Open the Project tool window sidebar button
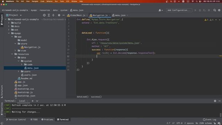Image resolution: width=222 pixels, height=125 pixels. click(x=2, y=20)
